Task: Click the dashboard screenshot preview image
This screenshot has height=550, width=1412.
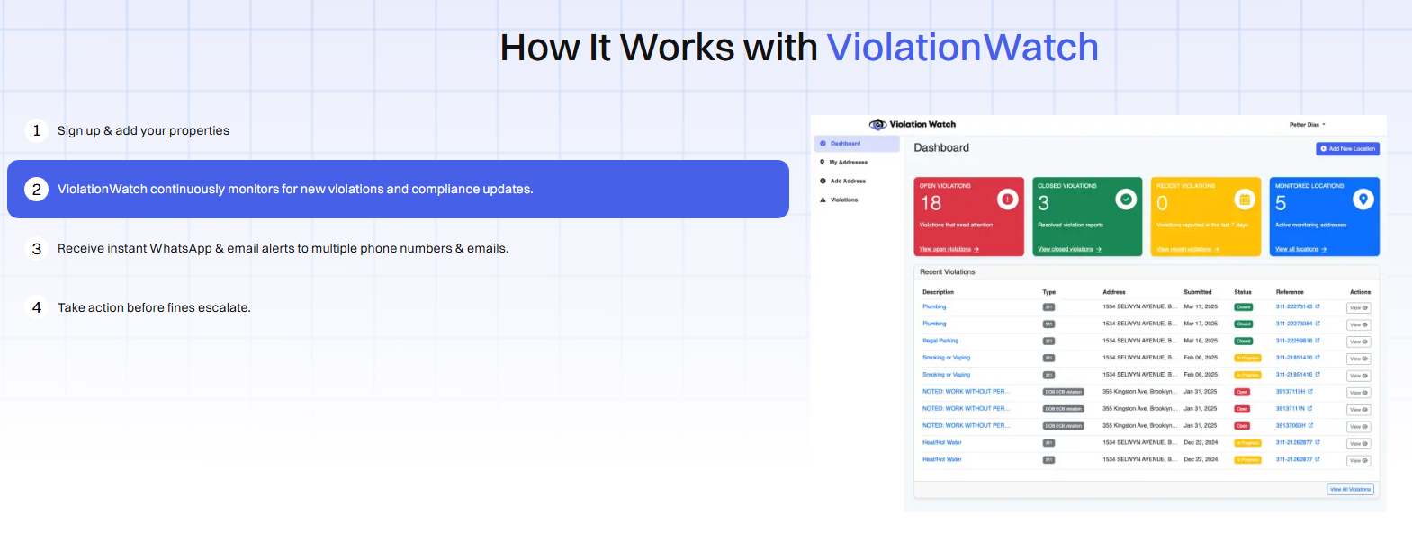Action: click(x=1098, y=314)
